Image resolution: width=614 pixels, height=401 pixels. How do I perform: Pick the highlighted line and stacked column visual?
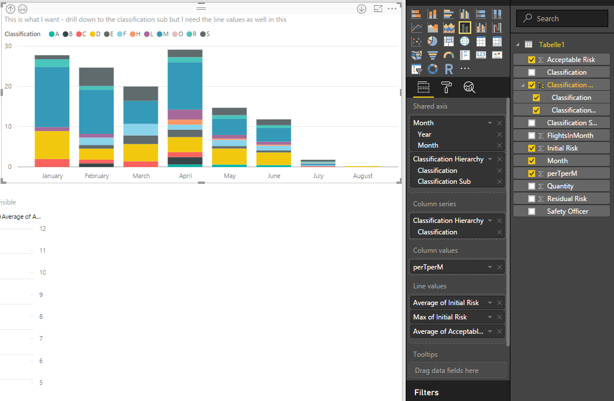click(465, 28)
